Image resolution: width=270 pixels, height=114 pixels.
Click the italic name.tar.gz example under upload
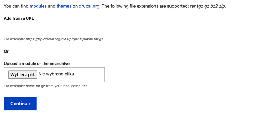35,86
